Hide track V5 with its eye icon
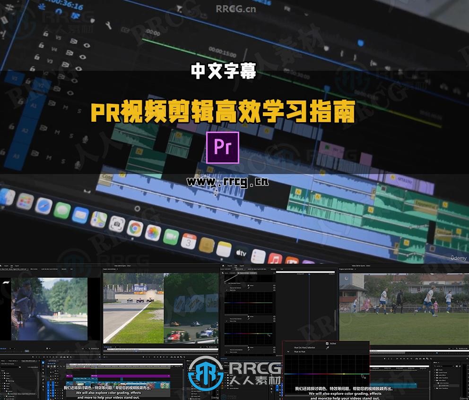 click(x=87, y=45)
